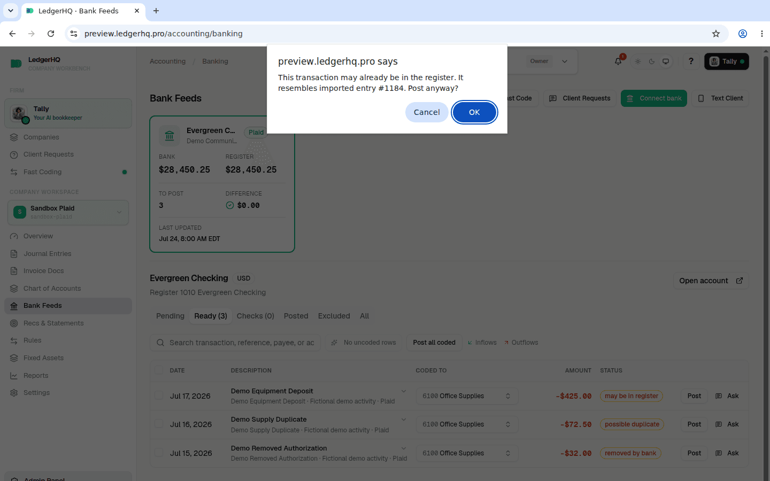Open Client Requests in the sidebar
Screen dimensions: 770x481
(x=68, y=154)
